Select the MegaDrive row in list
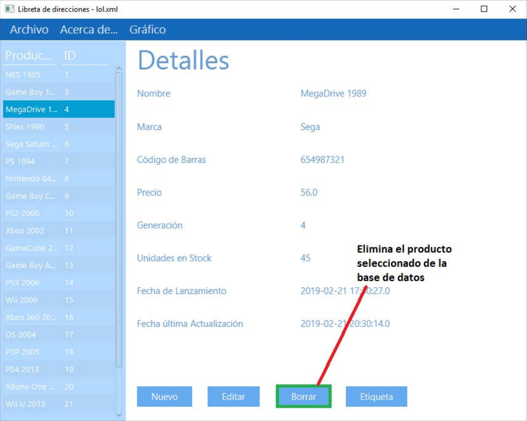527x421 pixels. [59, 109]
